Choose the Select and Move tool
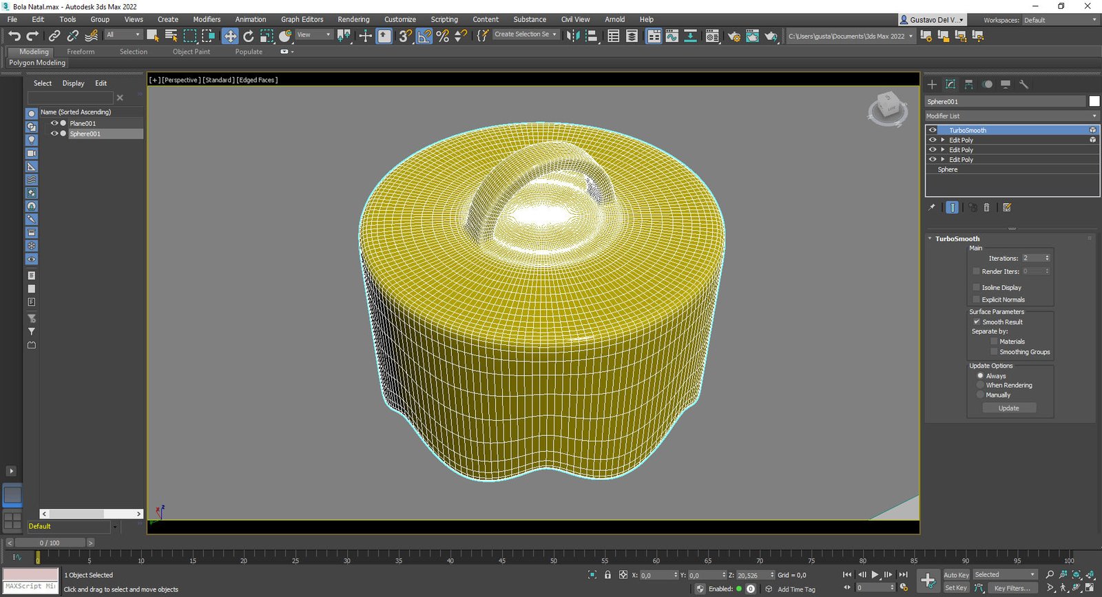Screen dimensions: 1102x597 230,36
